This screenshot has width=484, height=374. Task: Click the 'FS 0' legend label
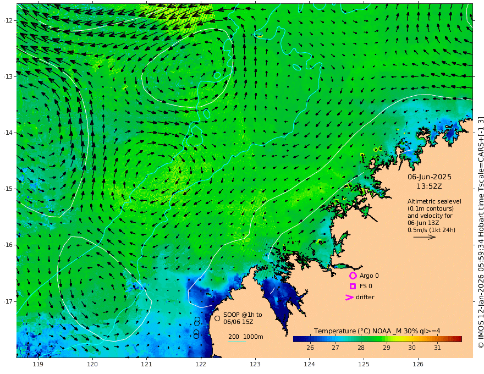(366, 287)
